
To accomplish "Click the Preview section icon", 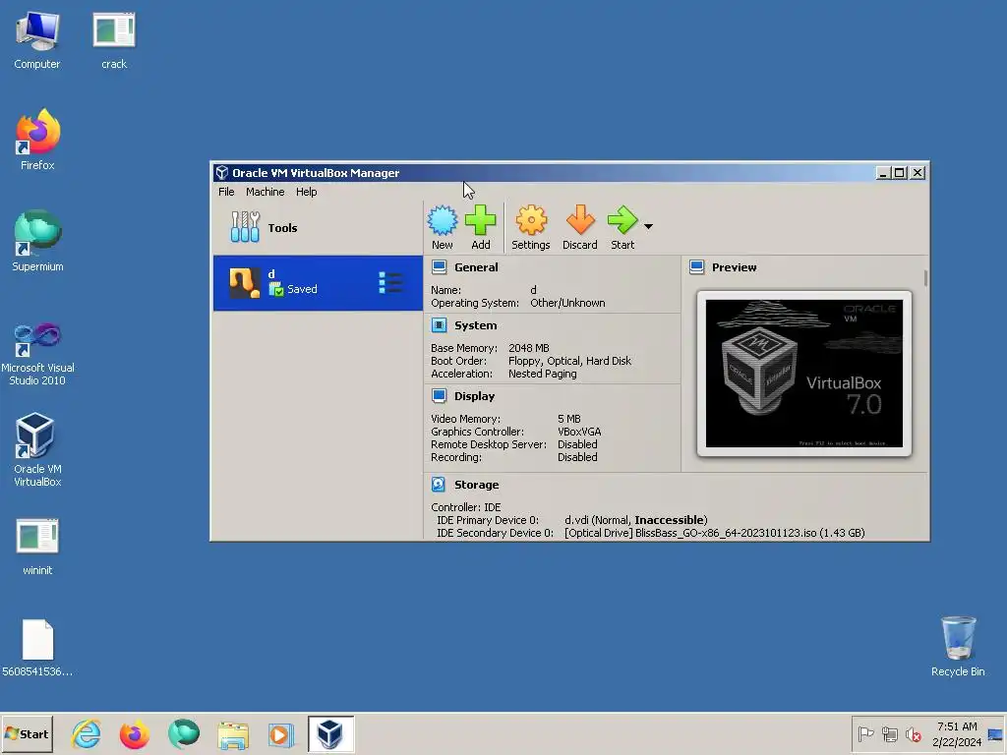I will click(x=697, y=267).
